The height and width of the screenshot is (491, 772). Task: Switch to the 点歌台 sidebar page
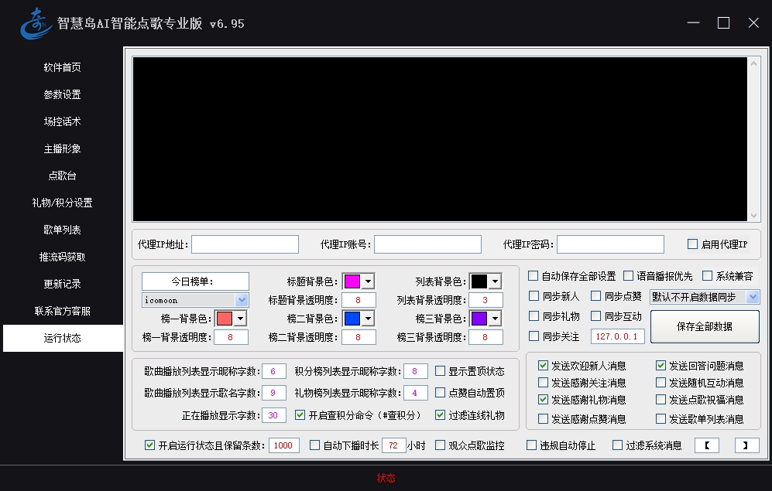point(62,176)
